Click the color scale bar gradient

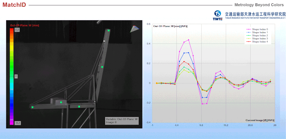(x=12, y=76)
